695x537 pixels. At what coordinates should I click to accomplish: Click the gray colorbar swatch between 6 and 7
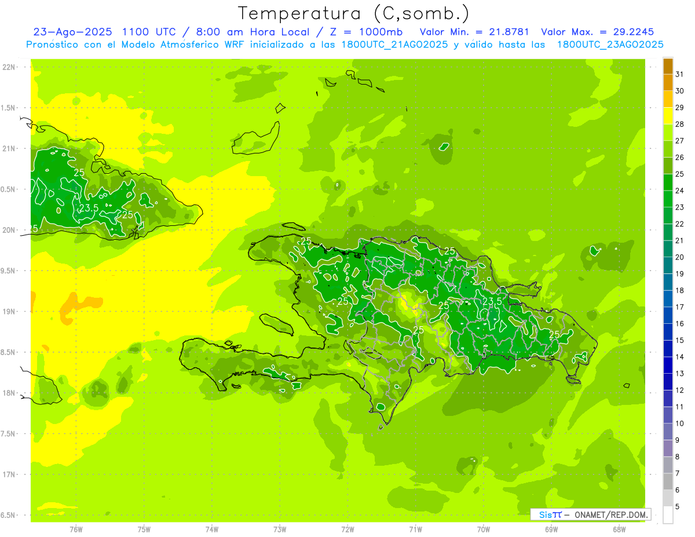click(668, 481)
